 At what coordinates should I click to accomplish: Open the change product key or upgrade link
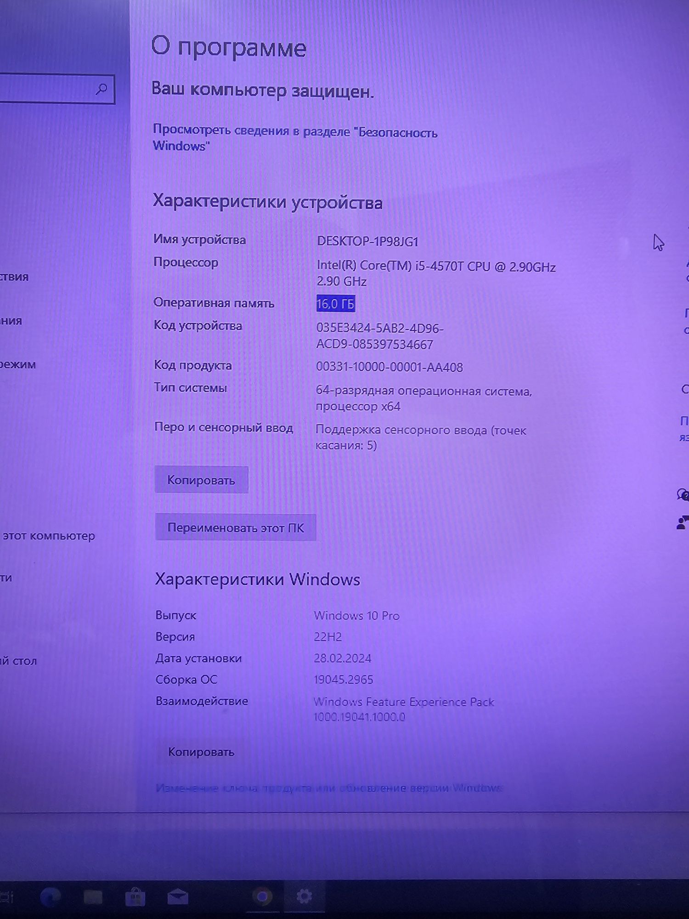click(x=329, y=788)
